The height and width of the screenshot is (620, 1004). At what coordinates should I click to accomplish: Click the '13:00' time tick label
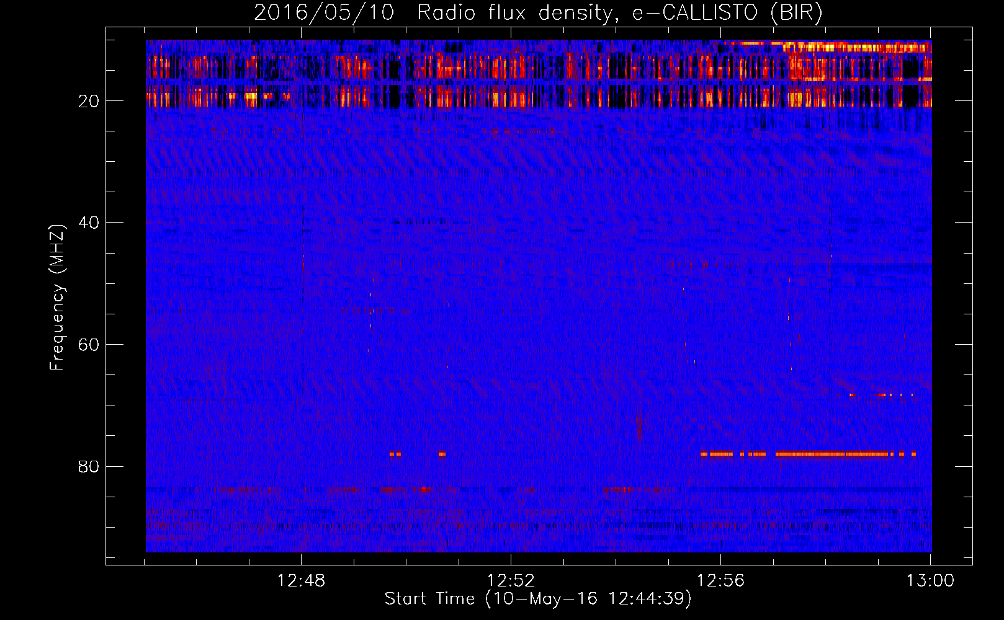coord(930,581)
